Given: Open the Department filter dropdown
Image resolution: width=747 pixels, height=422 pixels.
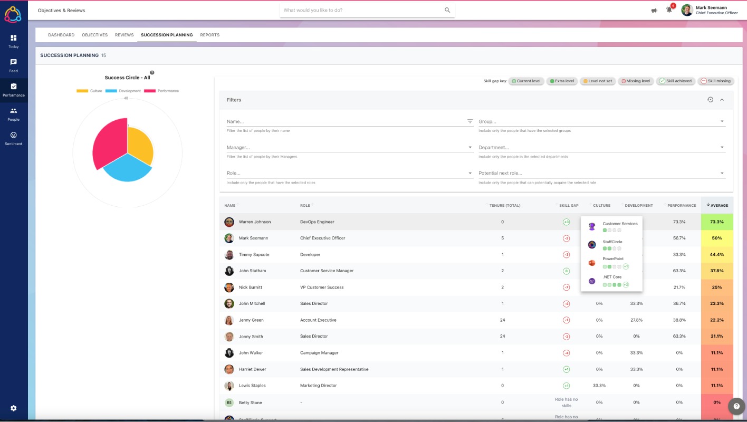Looking at the screenshot, I should (602, 148).
